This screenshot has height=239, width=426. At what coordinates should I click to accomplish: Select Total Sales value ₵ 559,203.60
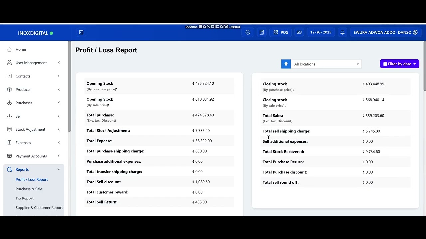373,116
